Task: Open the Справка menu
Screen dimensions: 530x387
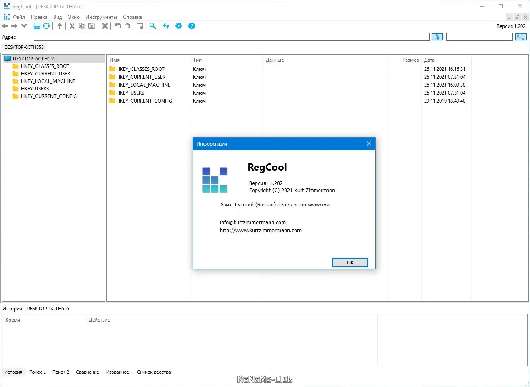Action: click(132, 17)
